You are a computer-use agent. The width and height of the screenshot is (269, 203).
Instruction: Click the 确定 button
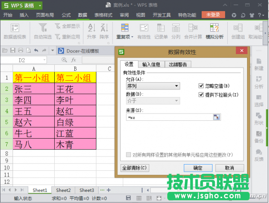pyautogui.click(x=198, y=168)
